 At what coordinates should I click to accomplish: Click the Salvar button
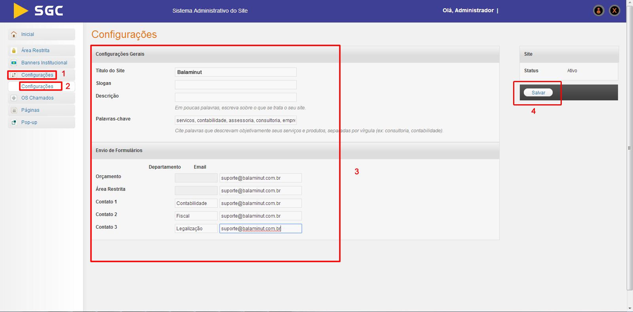pyautogui.click(x=538, y=92)
